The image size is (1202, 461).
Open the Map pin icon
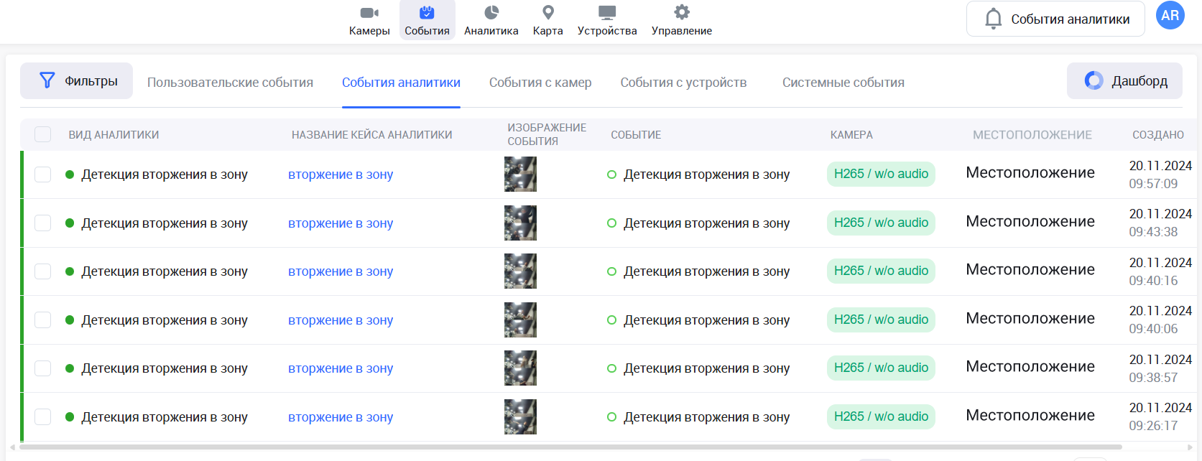pos(547,13)
